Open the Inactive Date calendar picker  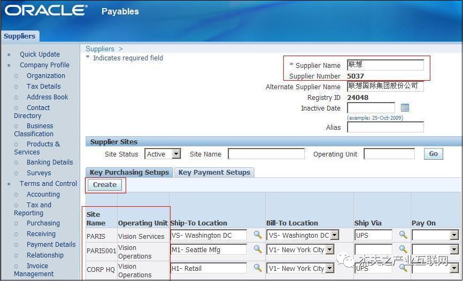coord(405,108)
